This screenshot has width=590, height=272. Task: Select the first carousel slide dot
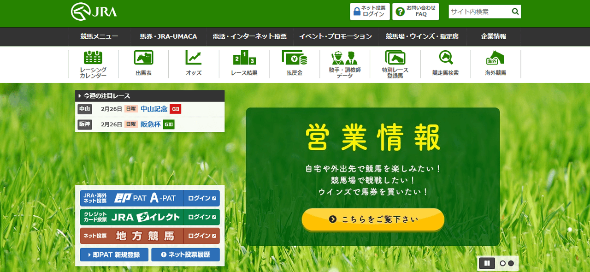pyautogui.click(x=503, y=263)
